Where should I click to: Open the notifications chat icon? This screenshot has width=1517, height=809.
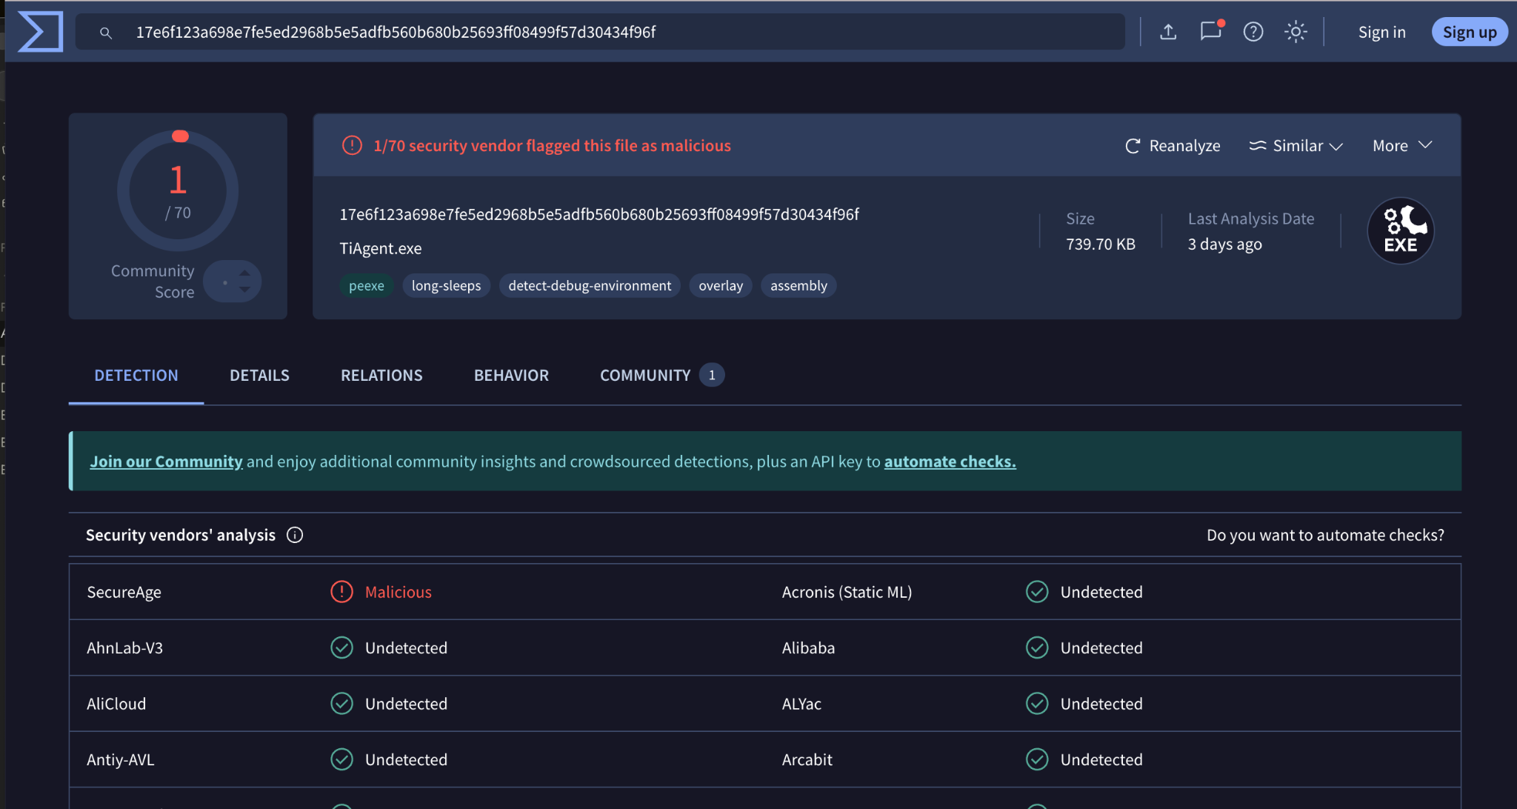click(x=1211, y=31)
